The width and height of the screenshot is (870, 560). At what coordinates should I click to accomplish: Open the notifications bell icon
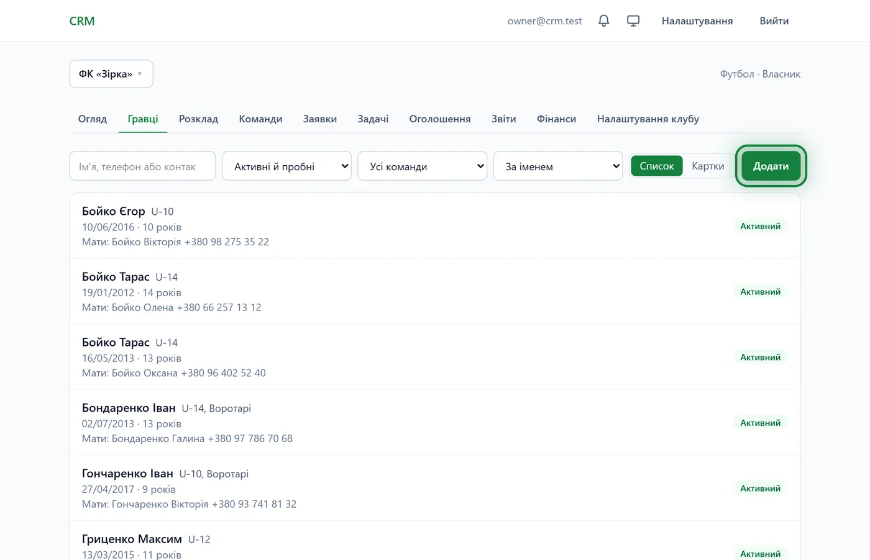pyautogui.click(x=603, y=21)
